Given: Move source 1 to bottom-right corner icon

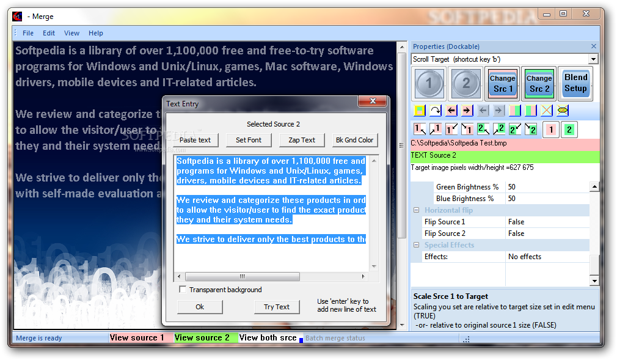Looking at the screenshot, I should point(467,129).
